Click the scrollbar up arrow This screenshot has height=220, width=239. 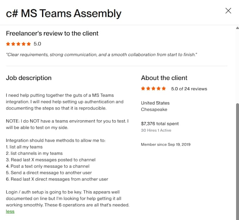pyautogui.click(x=237, y=28)
